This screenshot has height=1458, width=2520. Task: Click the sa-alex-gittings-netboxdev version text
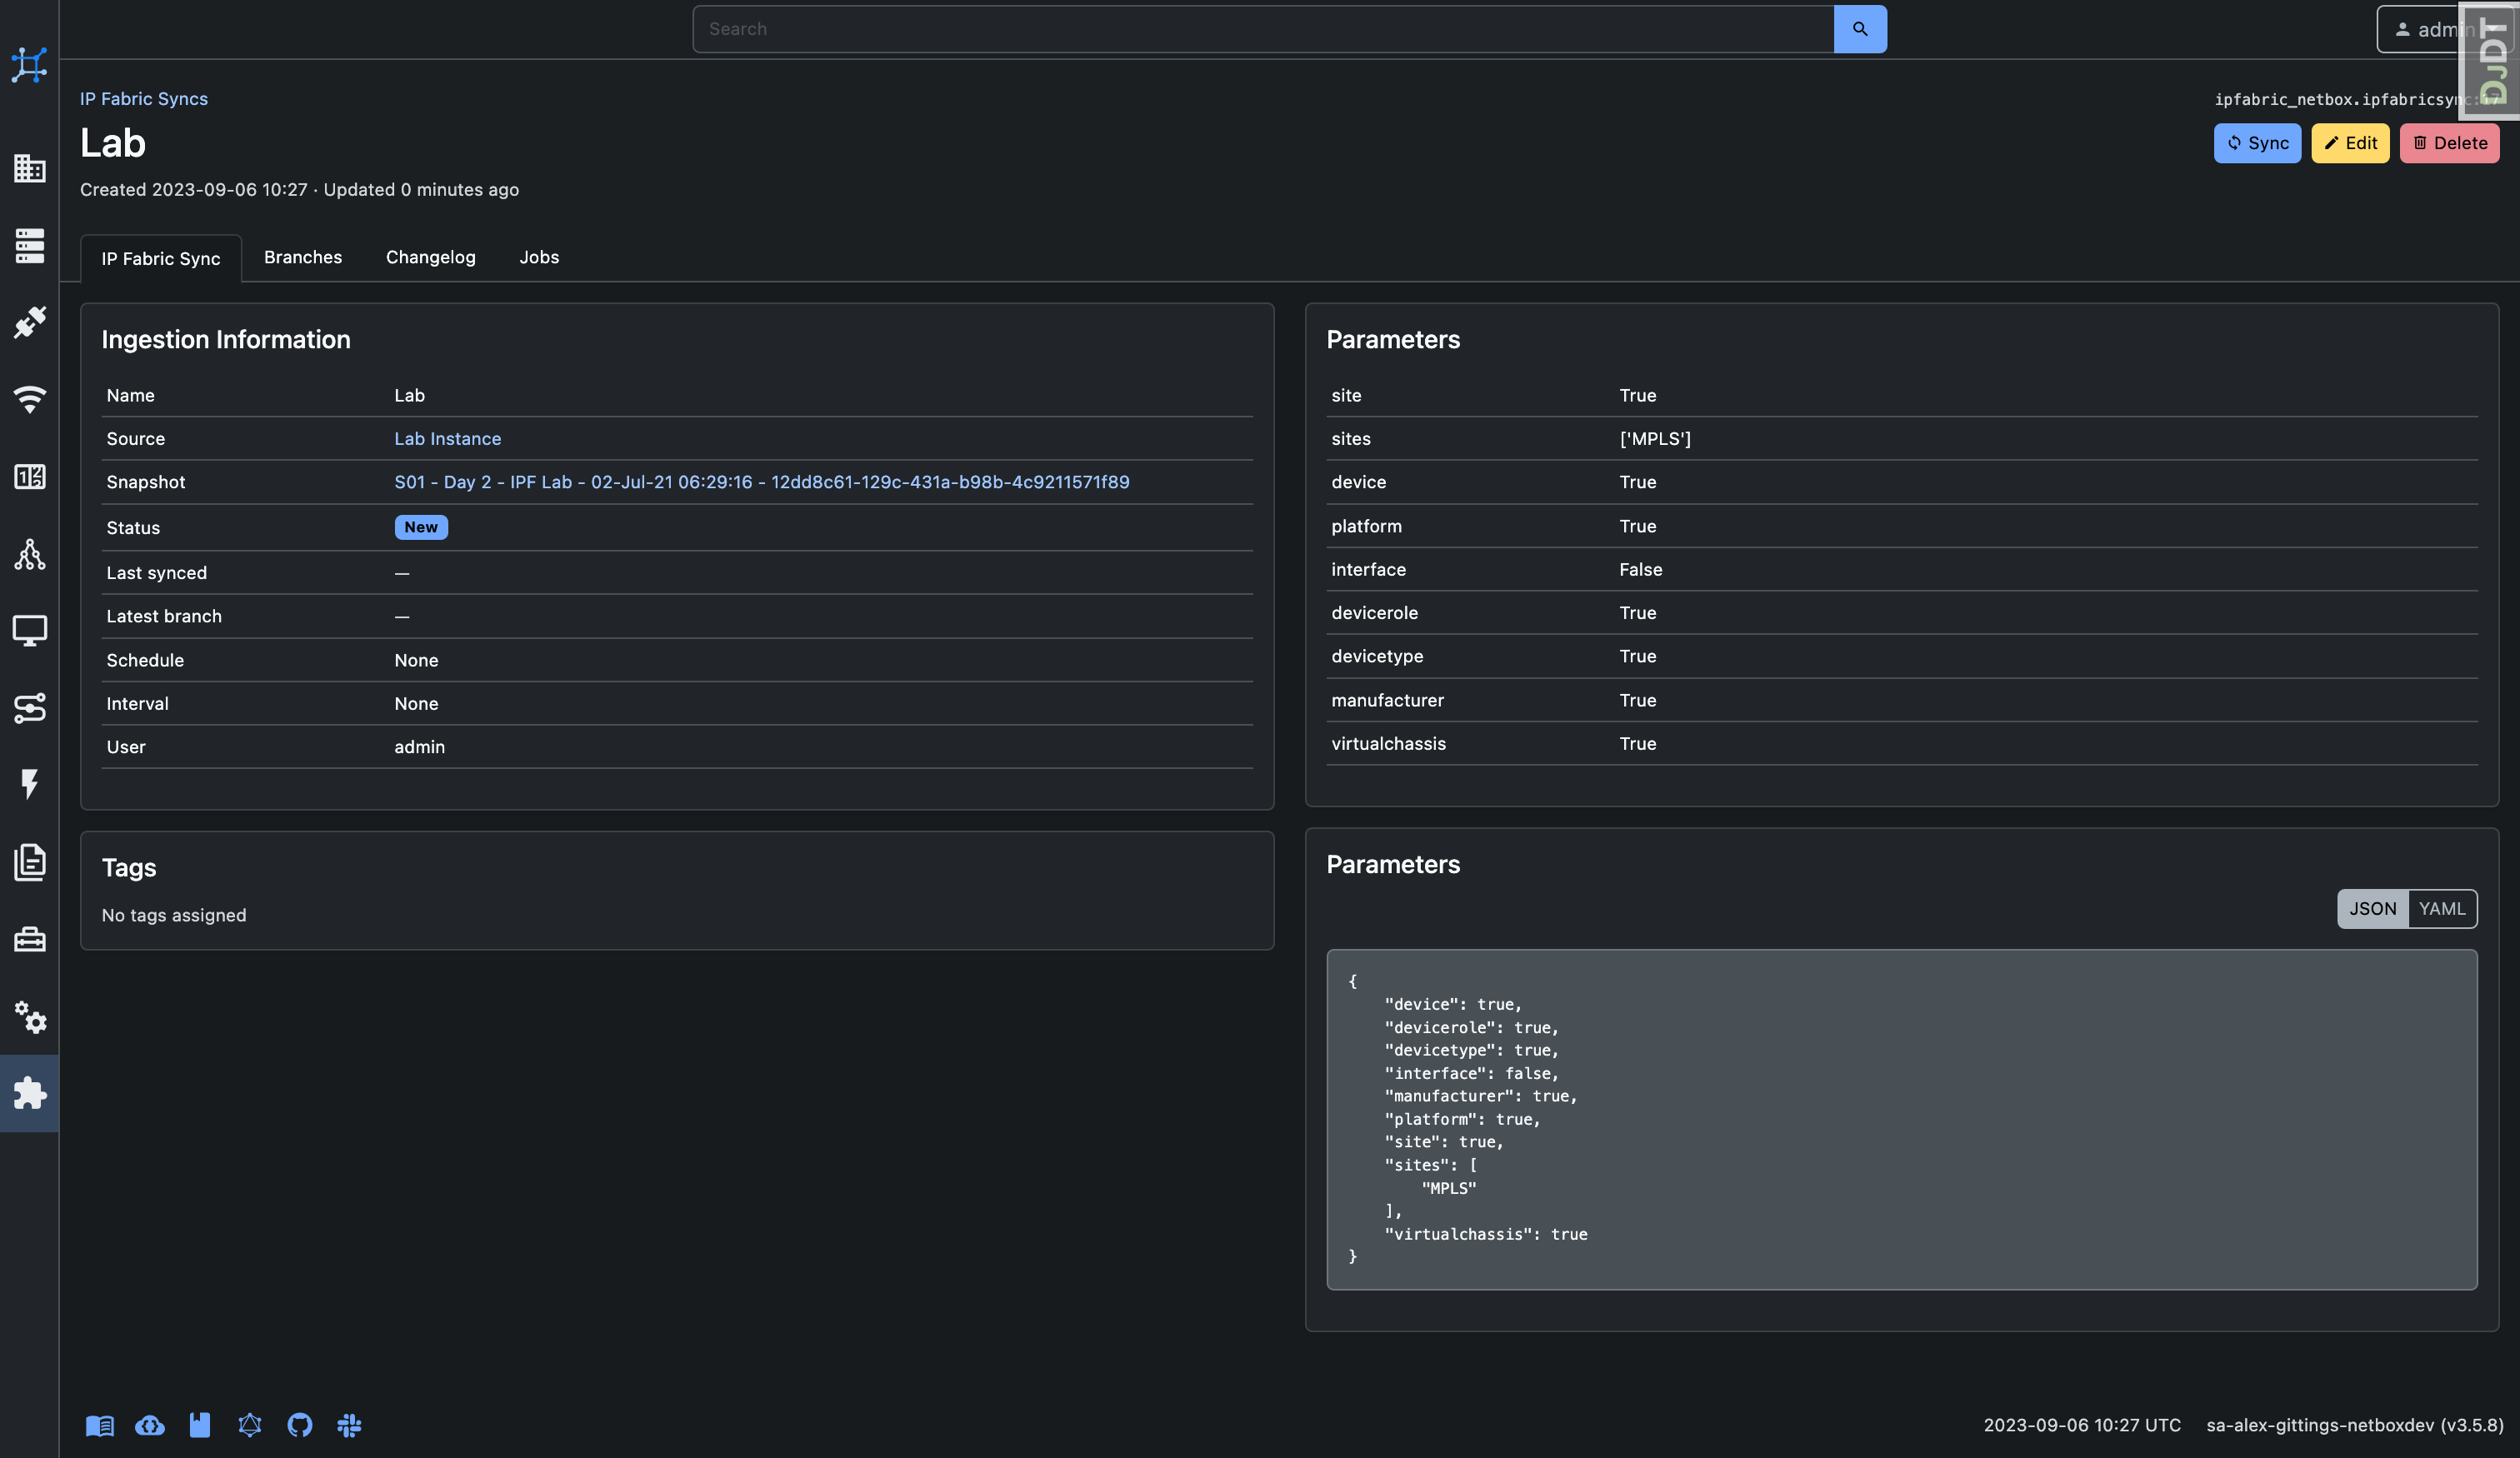pos(2354,1425)
